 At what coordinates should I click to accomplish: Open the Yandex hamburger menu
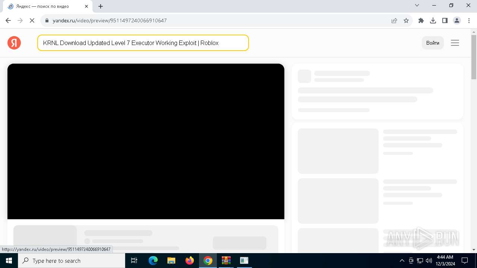455,43
